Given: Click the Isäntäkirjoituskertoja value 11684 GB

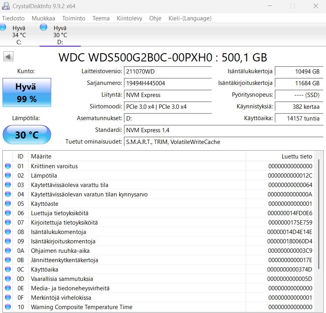Looking at the screenshot, I should point(299,83).
